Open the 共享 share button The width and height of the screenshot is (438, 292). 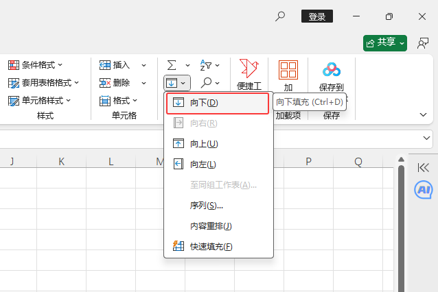coord(385,43)
